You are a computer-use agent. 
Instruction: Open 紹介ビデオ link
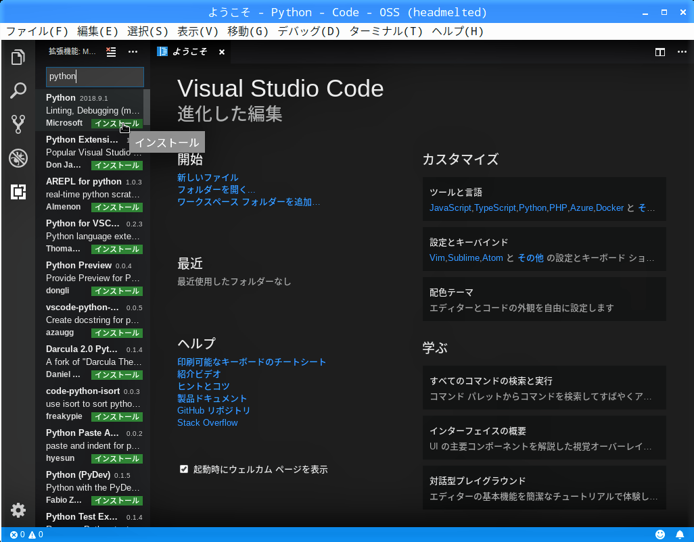tap(199, 374)
